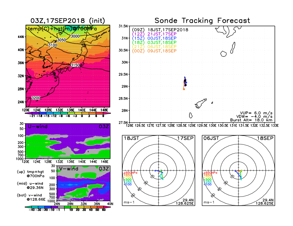This screenshot has width=293, height=226.
Task: Click green legend entry "(18Z) 03JST,18SEP"
Action: click(154, 42)
